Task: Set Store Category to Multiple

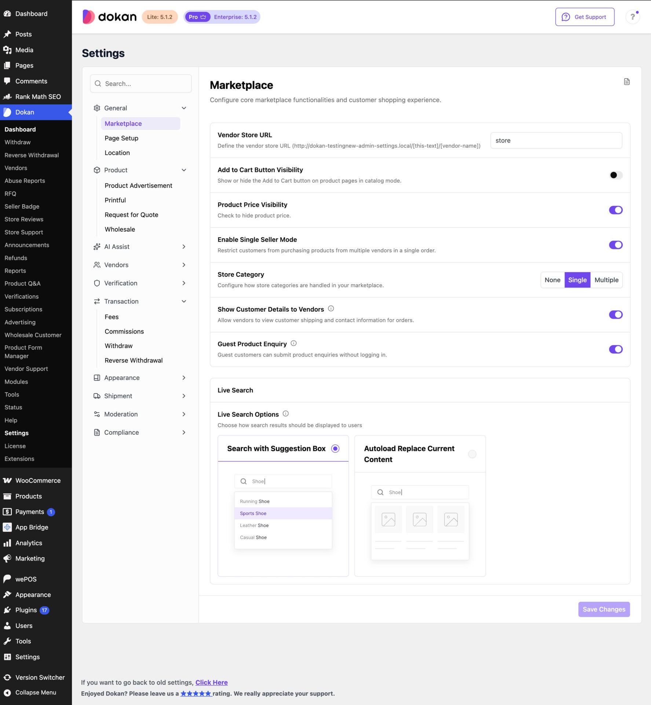Action: [606, 280]
